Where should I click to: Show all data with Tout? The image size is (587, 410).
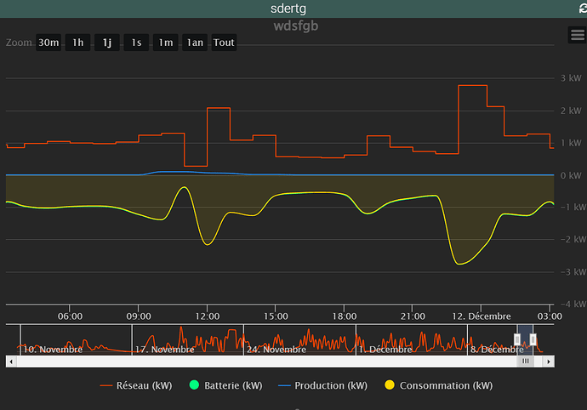coord(224,43)
